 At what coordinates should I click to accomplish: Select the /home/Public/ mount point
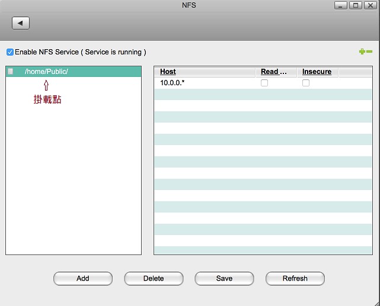[46, 72]
